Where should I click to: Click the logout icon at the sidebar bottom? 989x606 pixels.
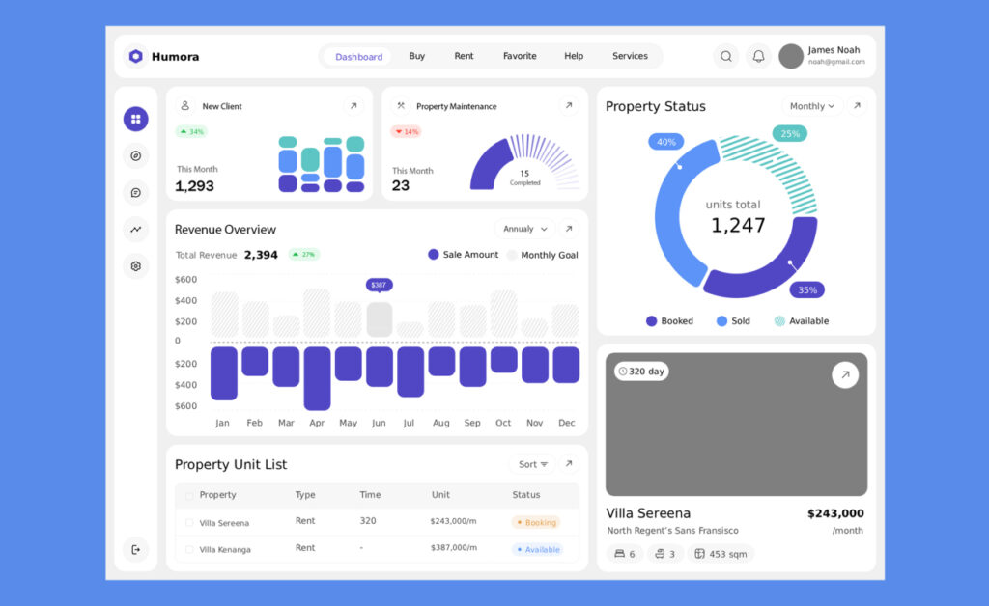tap(135, 550)
